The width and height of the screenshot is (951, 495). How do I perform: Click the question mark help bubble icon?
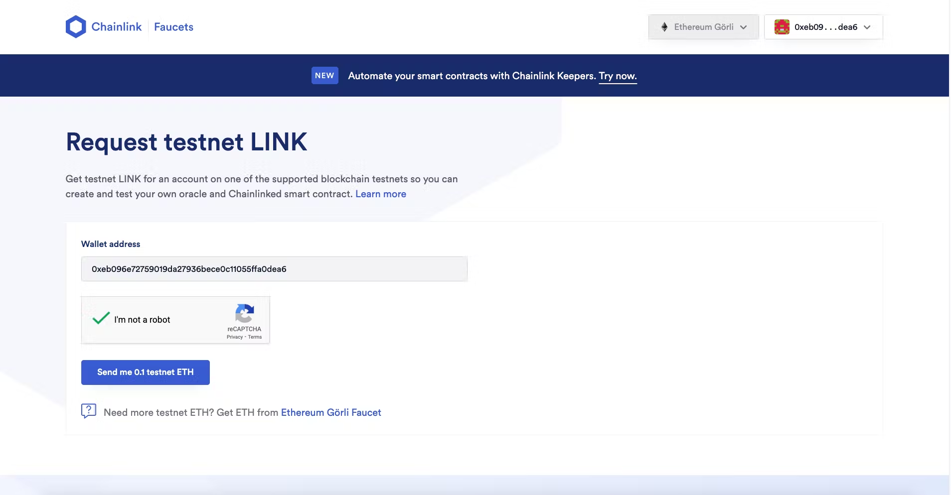[x=89, y=411]
